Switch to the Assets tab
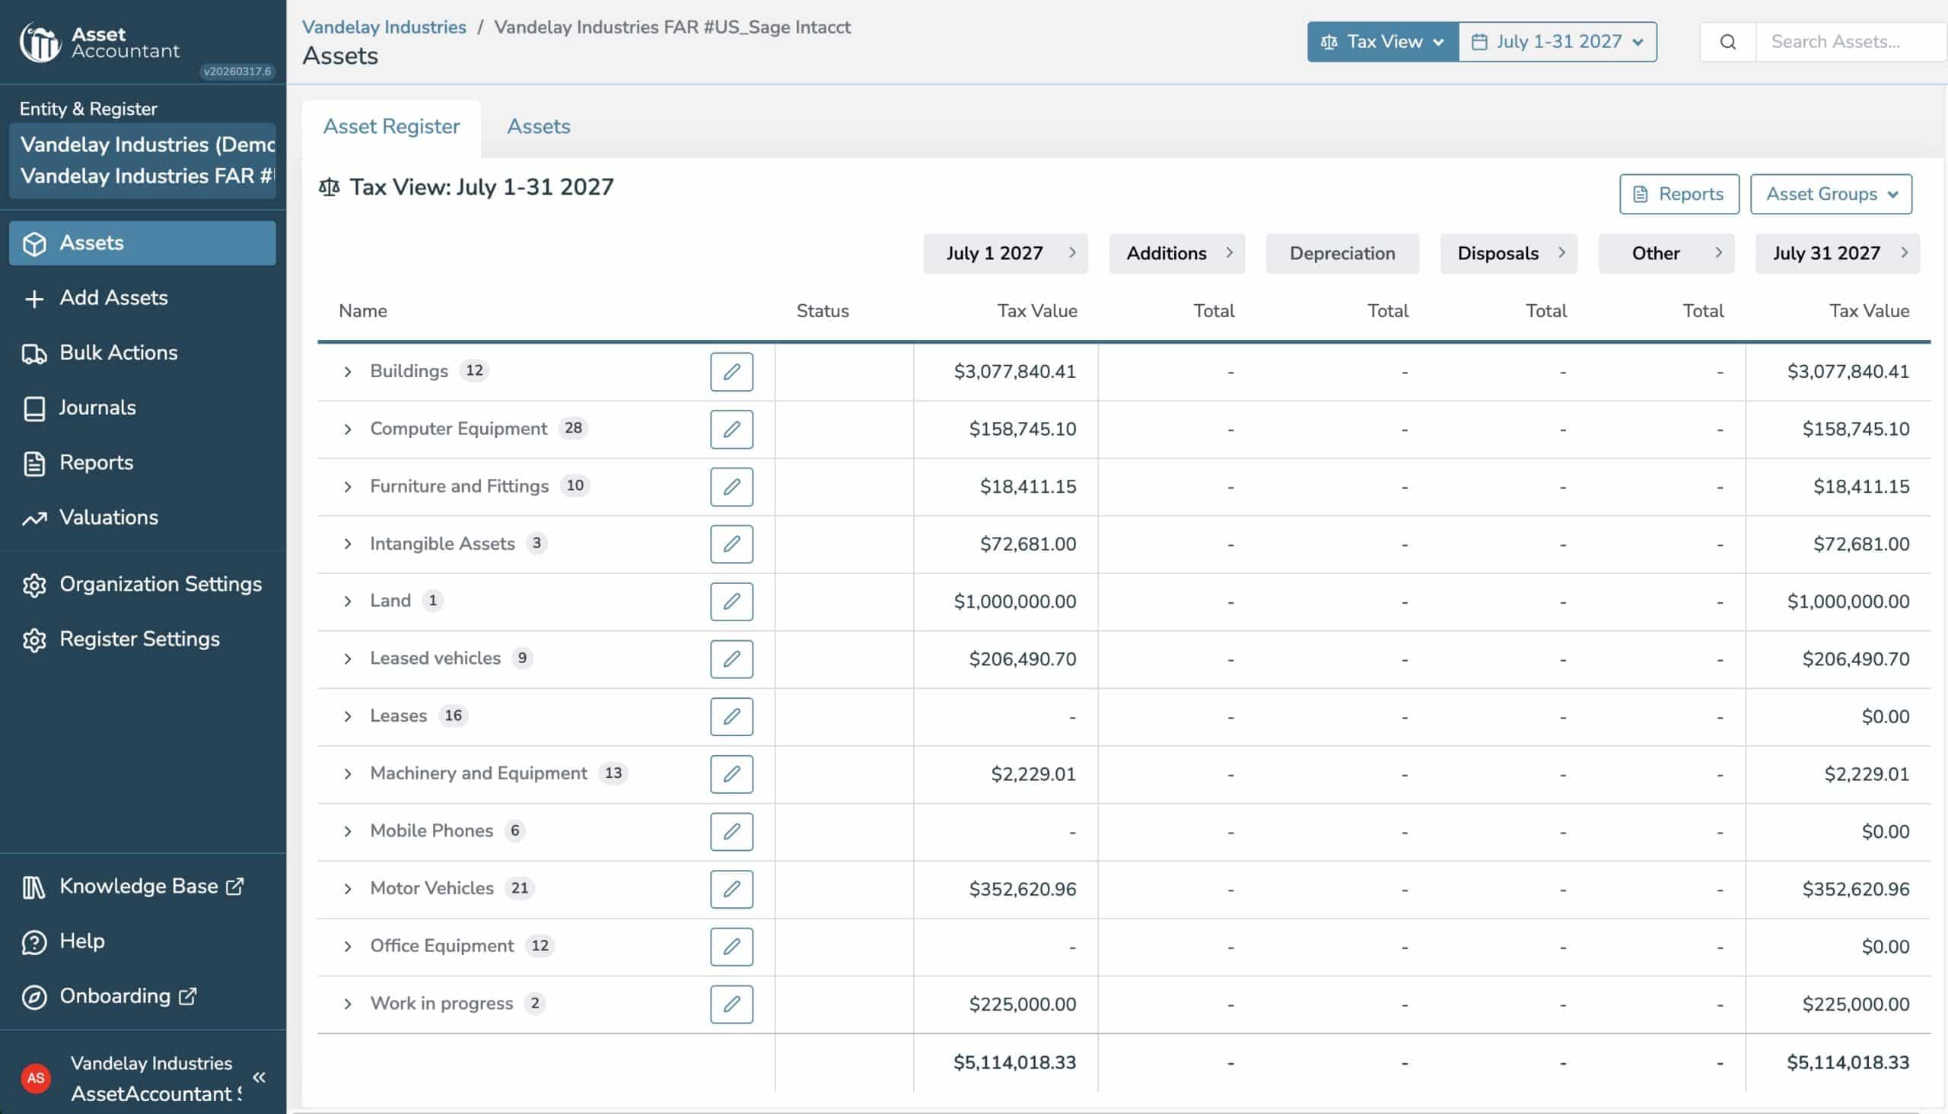1948x1114 pixels. [x=539, y=126]
